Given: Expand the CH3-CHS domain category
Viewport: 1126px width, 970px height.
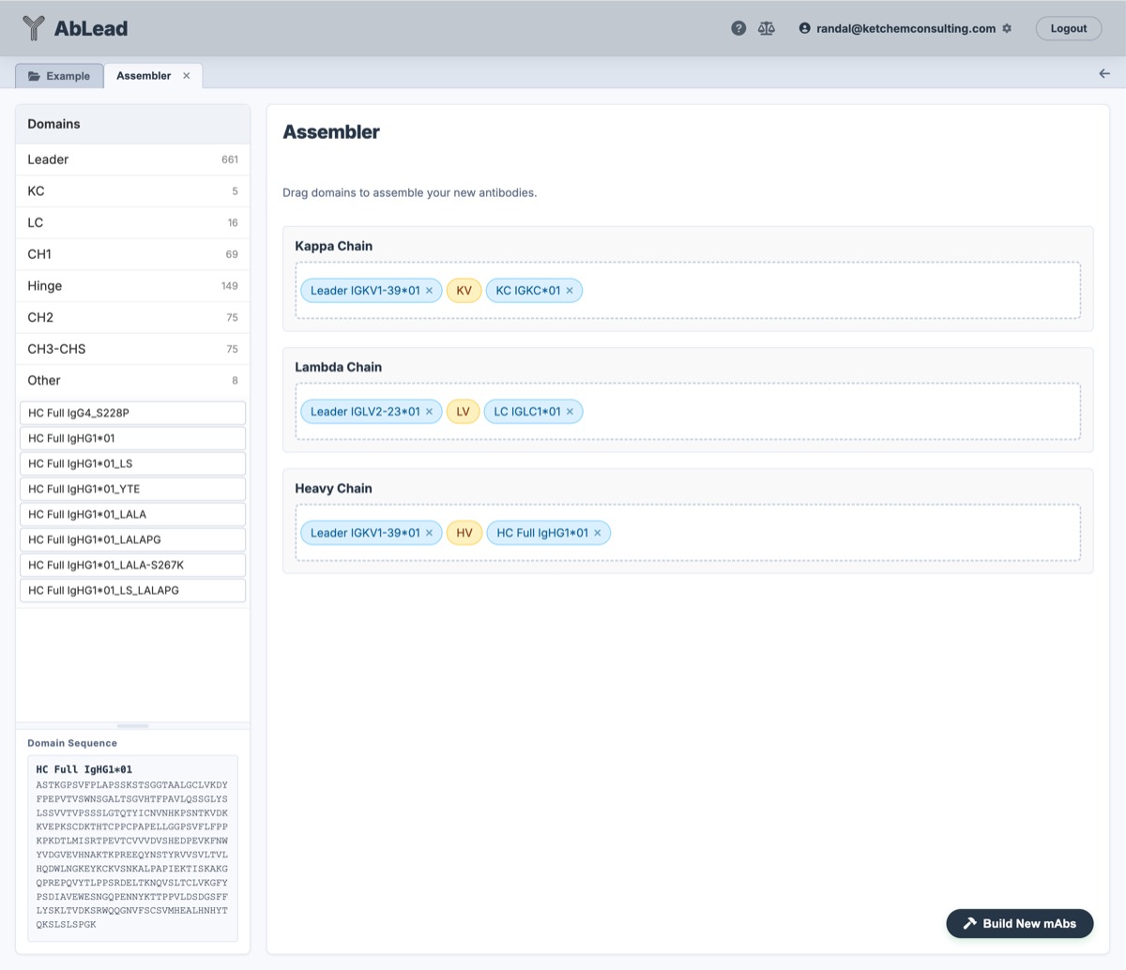Looking at the screenshot, I should click(132, 349).
